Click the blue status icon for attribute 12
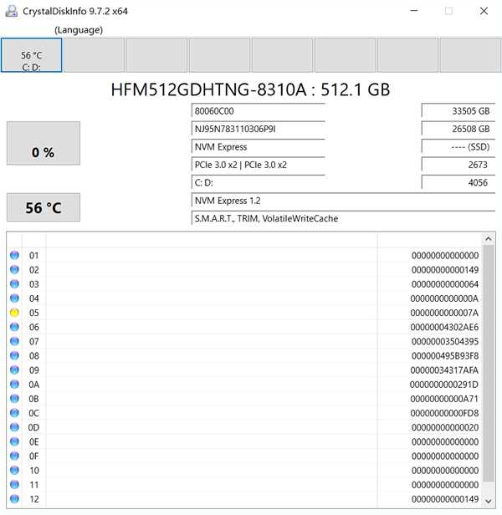 pos(14,499)
